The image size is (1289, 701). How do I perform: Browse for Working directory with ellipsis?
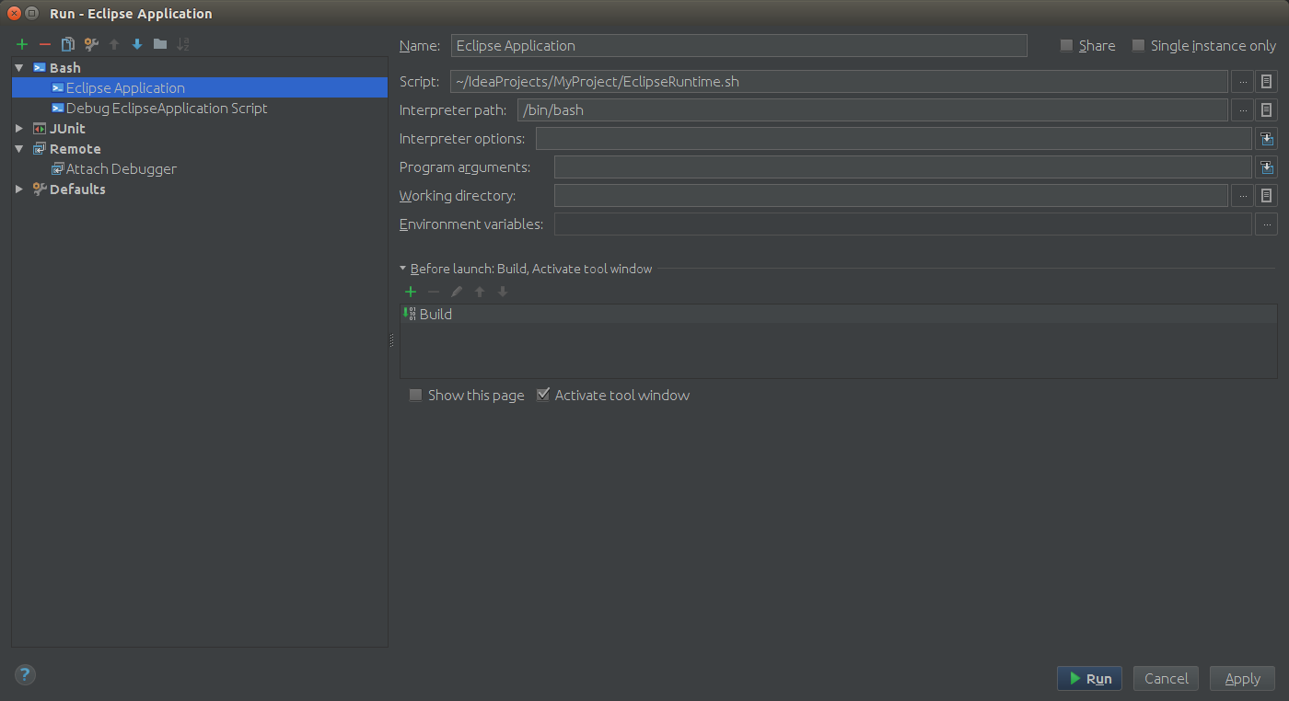click(1242, 196)
